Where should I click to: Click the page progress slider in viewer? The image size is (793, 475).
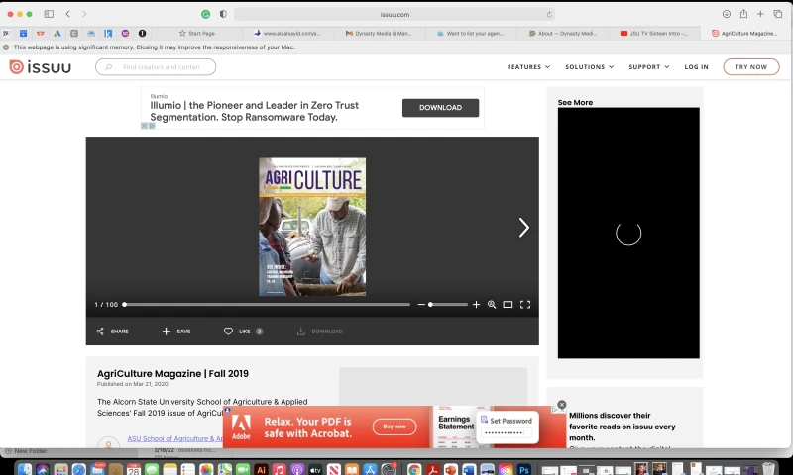point(266,305)
